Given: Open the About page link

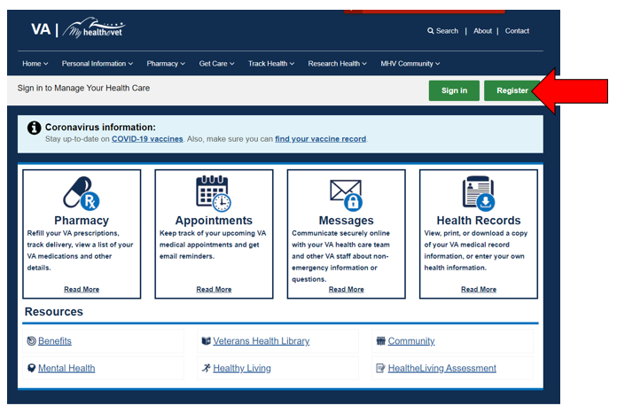Looking at the screenshot, I should [x=482, y=31].
